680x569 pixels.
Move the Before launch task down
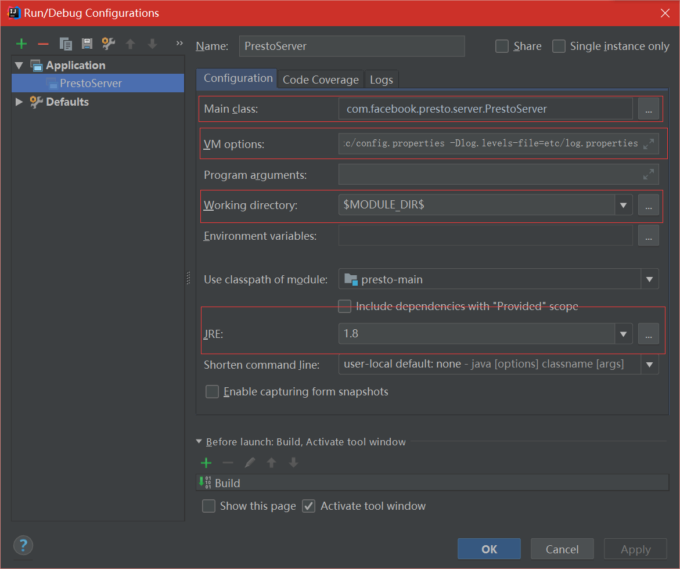tap(294, 463)
